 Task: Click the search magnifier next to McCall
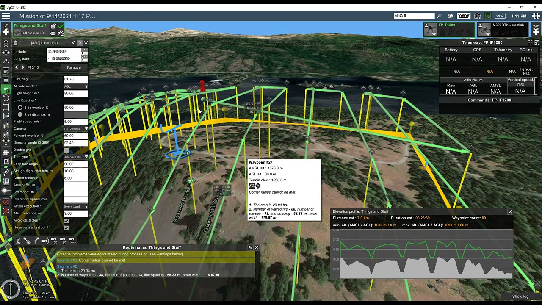pos(439,16)
